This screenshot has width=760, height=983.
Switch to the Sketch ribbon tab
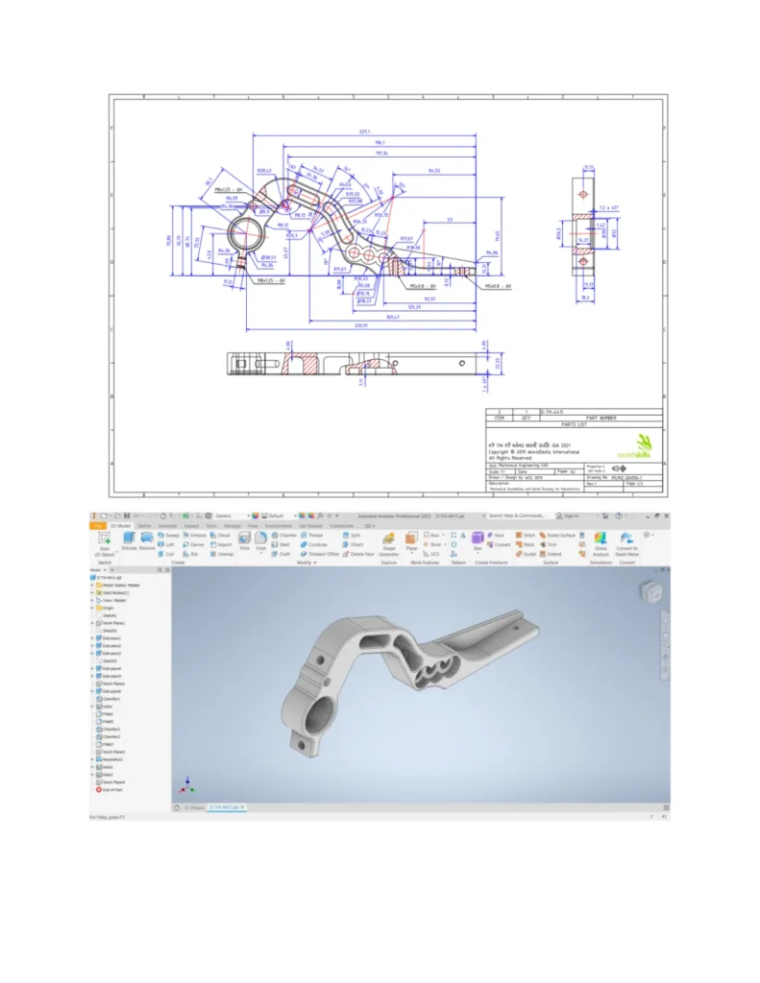click(144, 526)
